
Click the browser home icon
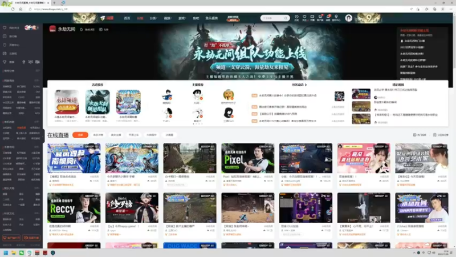[21, 9]
